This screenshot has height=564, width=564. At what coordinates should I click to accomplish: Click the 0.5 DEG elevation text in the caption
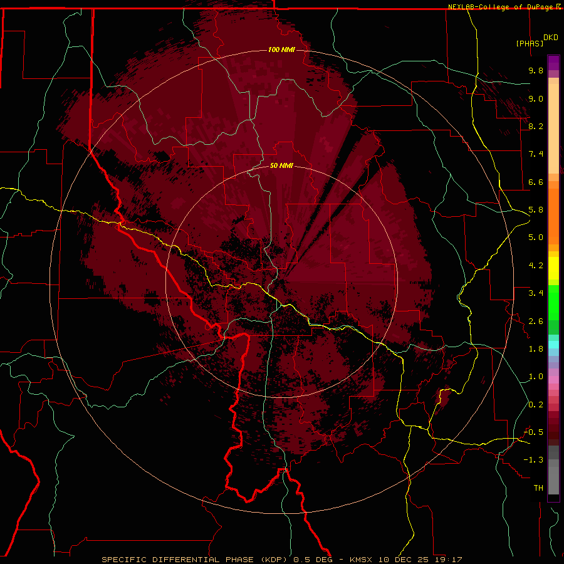tap(315, 560)
